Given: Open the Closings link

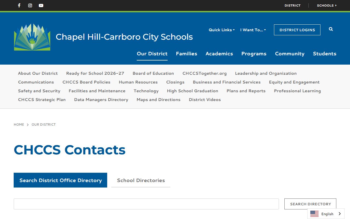Looking at the screenshot, I should coord(175,82).
